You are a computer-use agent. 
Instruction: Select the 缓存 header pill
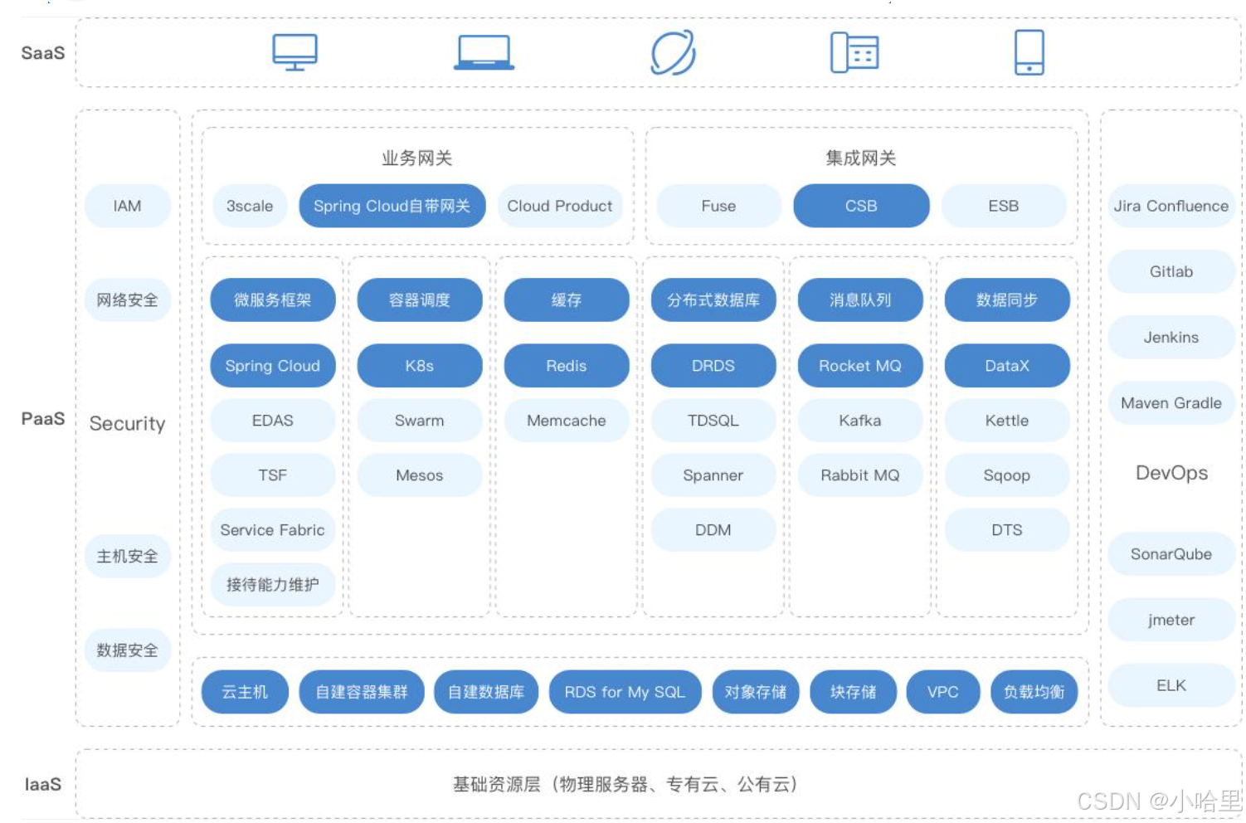(x=567, y=299)
